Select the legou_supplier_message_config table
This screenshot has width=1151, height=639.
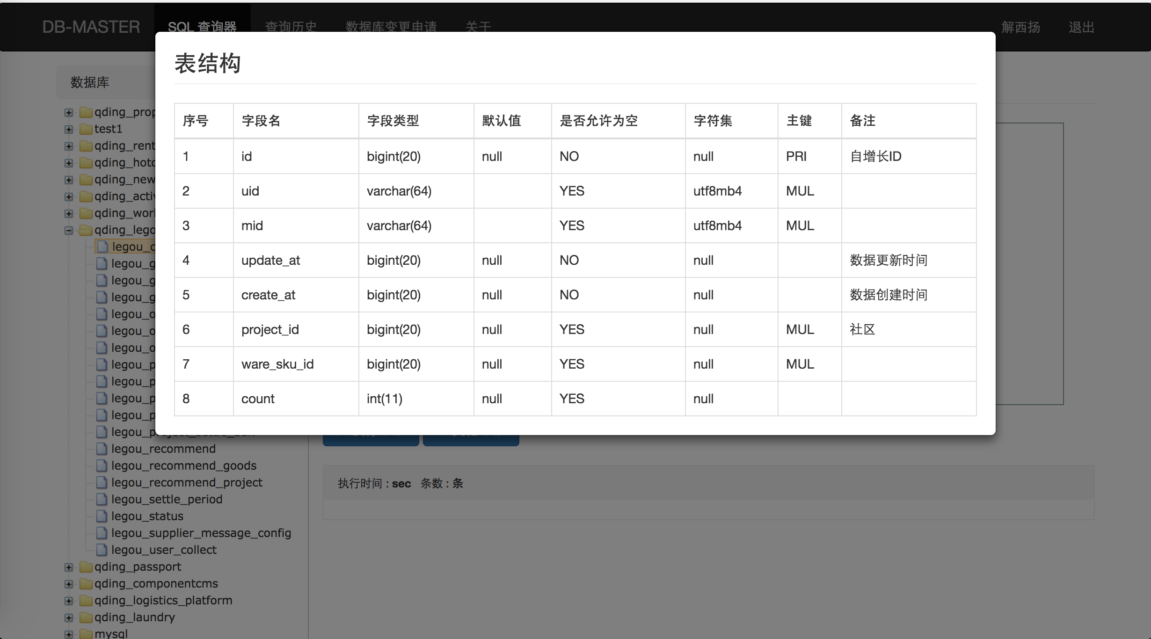coord(201,533)
